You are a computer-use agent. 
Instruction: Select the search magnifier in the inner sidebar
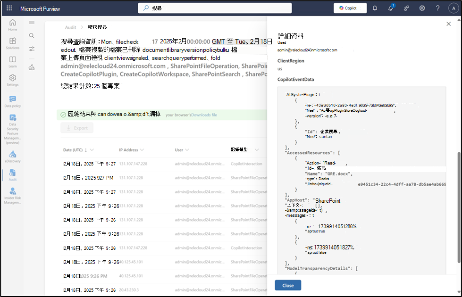31,35
